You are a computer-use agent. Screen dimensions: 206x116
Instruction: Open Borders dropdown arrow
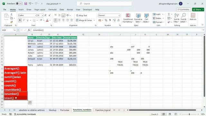[x=37, y=20]
